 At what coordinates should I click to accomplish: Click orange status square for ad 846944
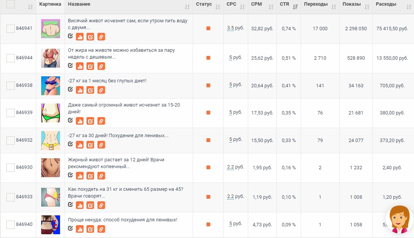208,57
